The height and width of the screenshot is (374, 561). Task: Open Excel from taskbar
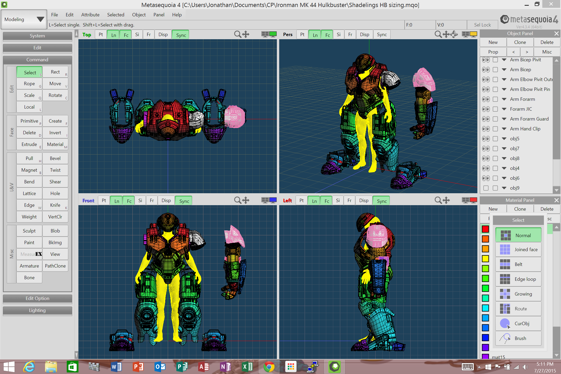pos(247,367)
